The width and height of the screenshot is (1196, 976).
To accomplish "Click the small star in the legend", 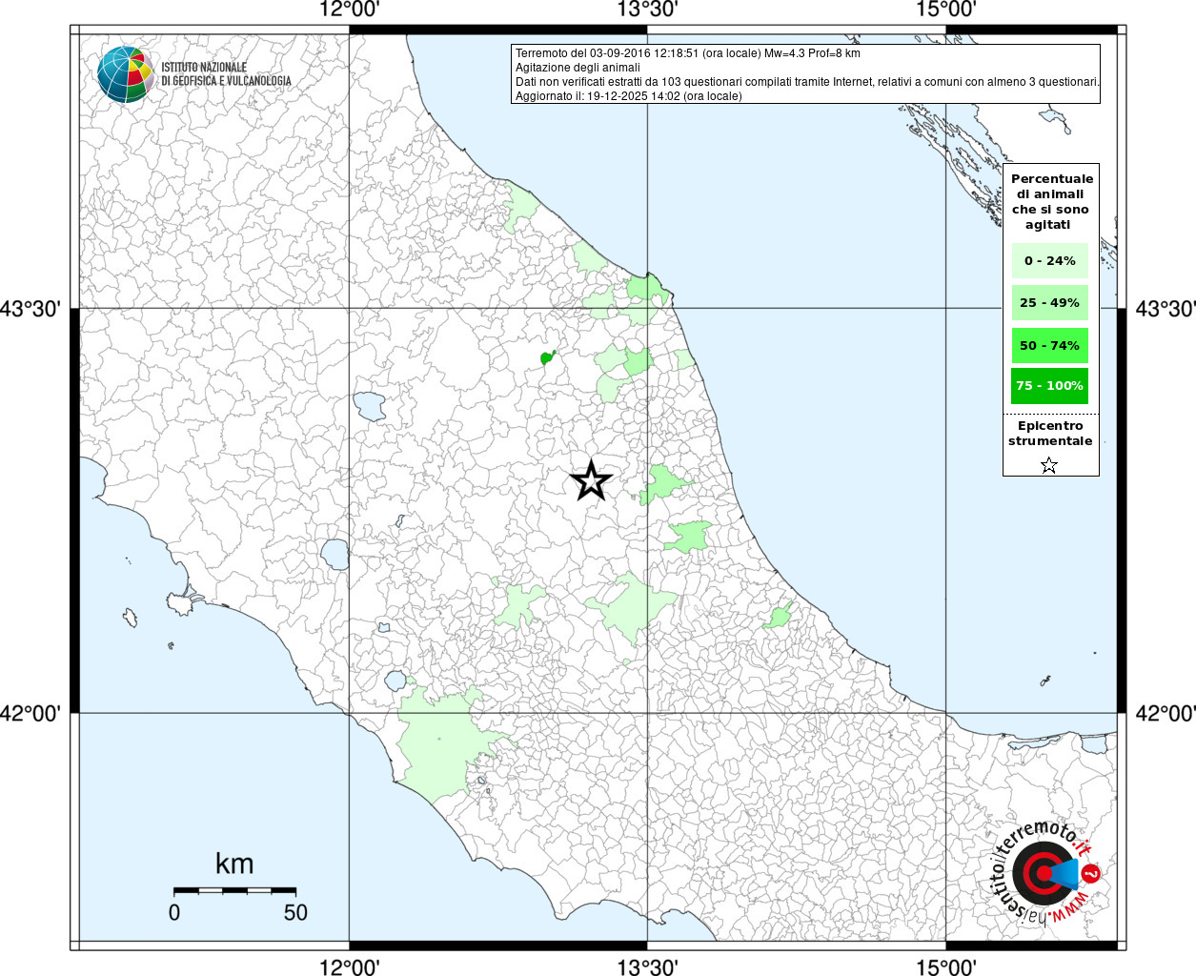I will click(x=1048, y=465).
